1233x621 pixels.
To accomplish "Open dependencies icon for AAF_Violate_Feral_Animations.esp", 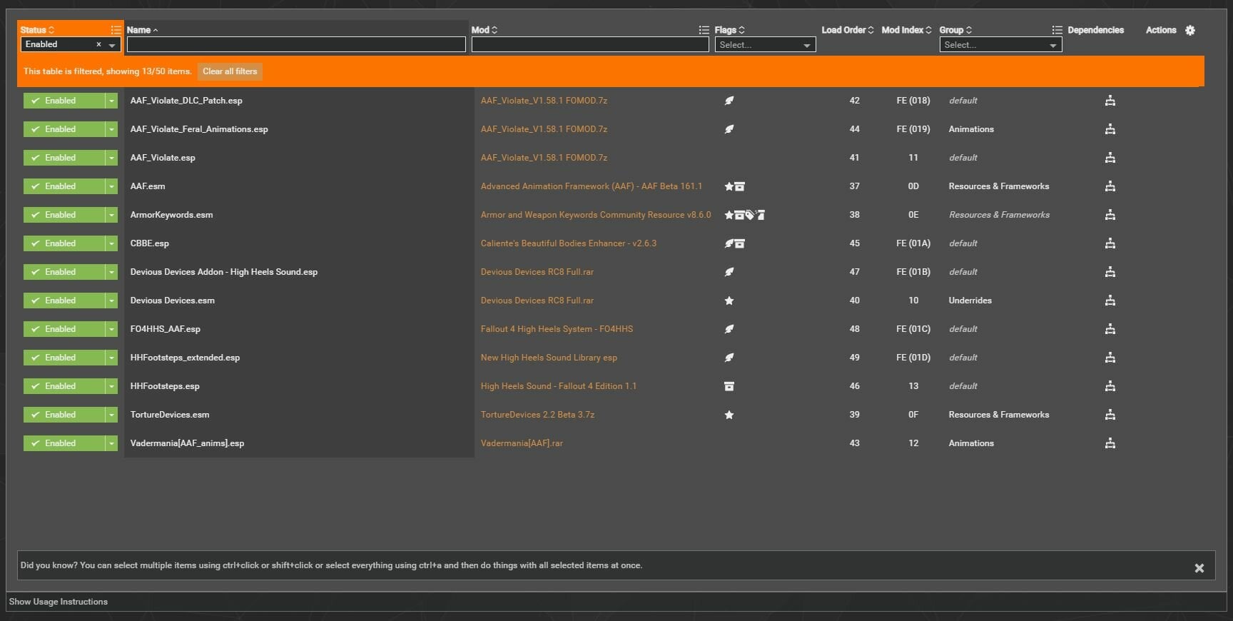I will [1110, 129].
